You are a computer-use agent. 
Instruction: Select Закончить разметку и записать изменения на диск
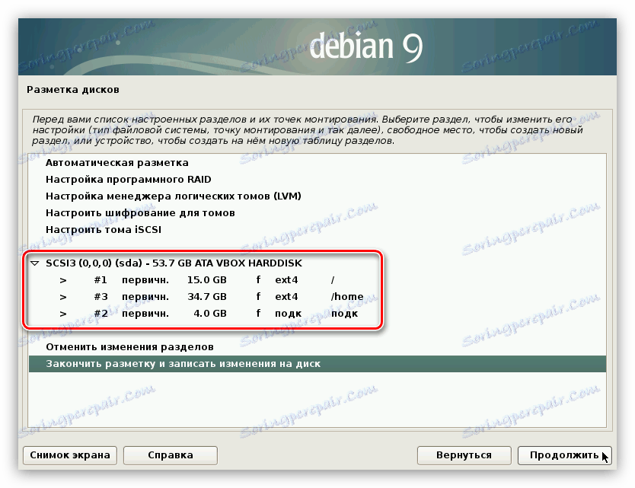tap(317, 364)
